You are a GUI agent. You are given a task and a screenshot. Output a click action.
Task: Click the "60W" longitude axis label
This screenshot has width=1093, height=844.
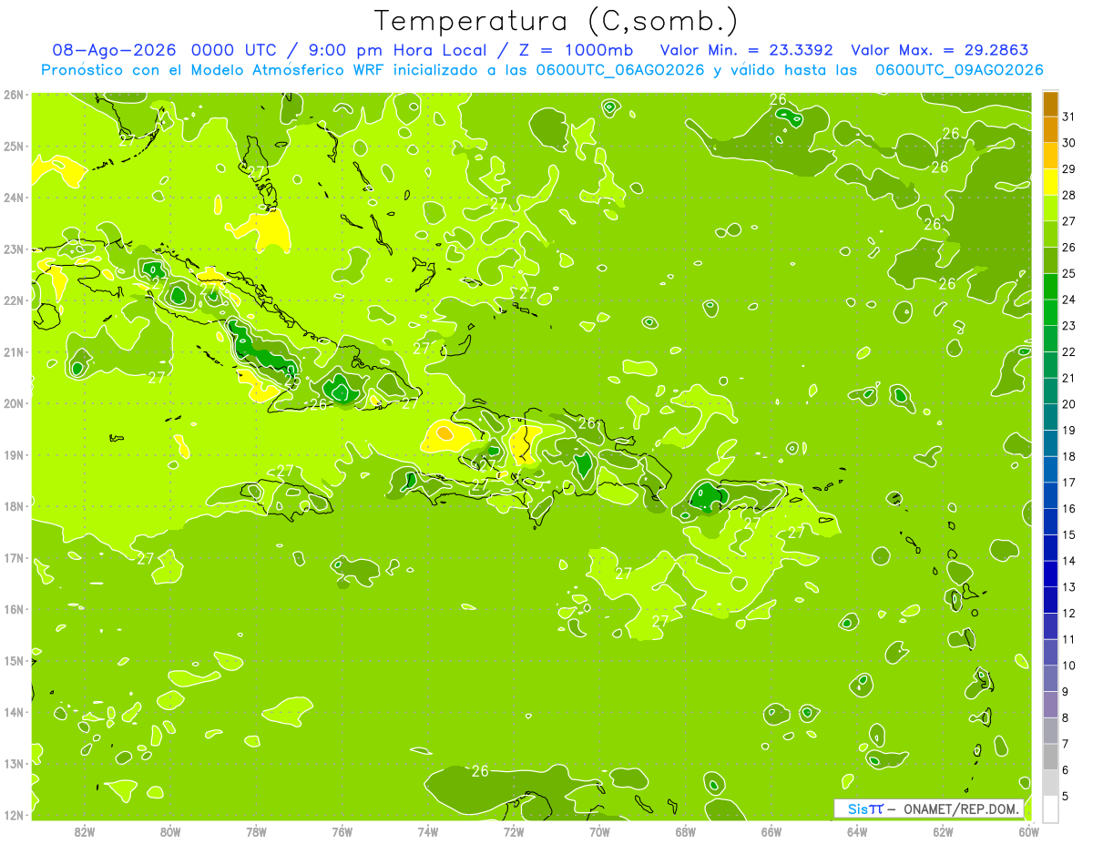[1029, 830]
